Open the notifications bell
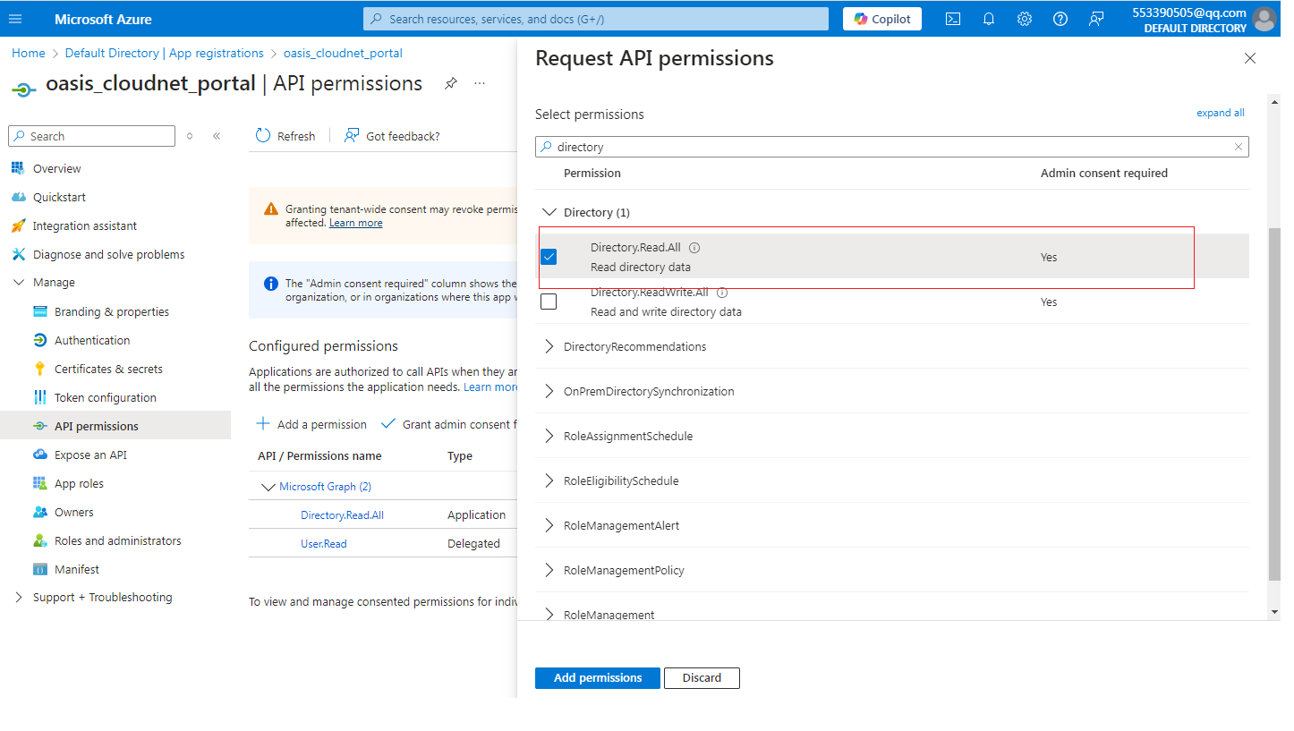Viewport: 1294px width, 731px height. [989, 19]
